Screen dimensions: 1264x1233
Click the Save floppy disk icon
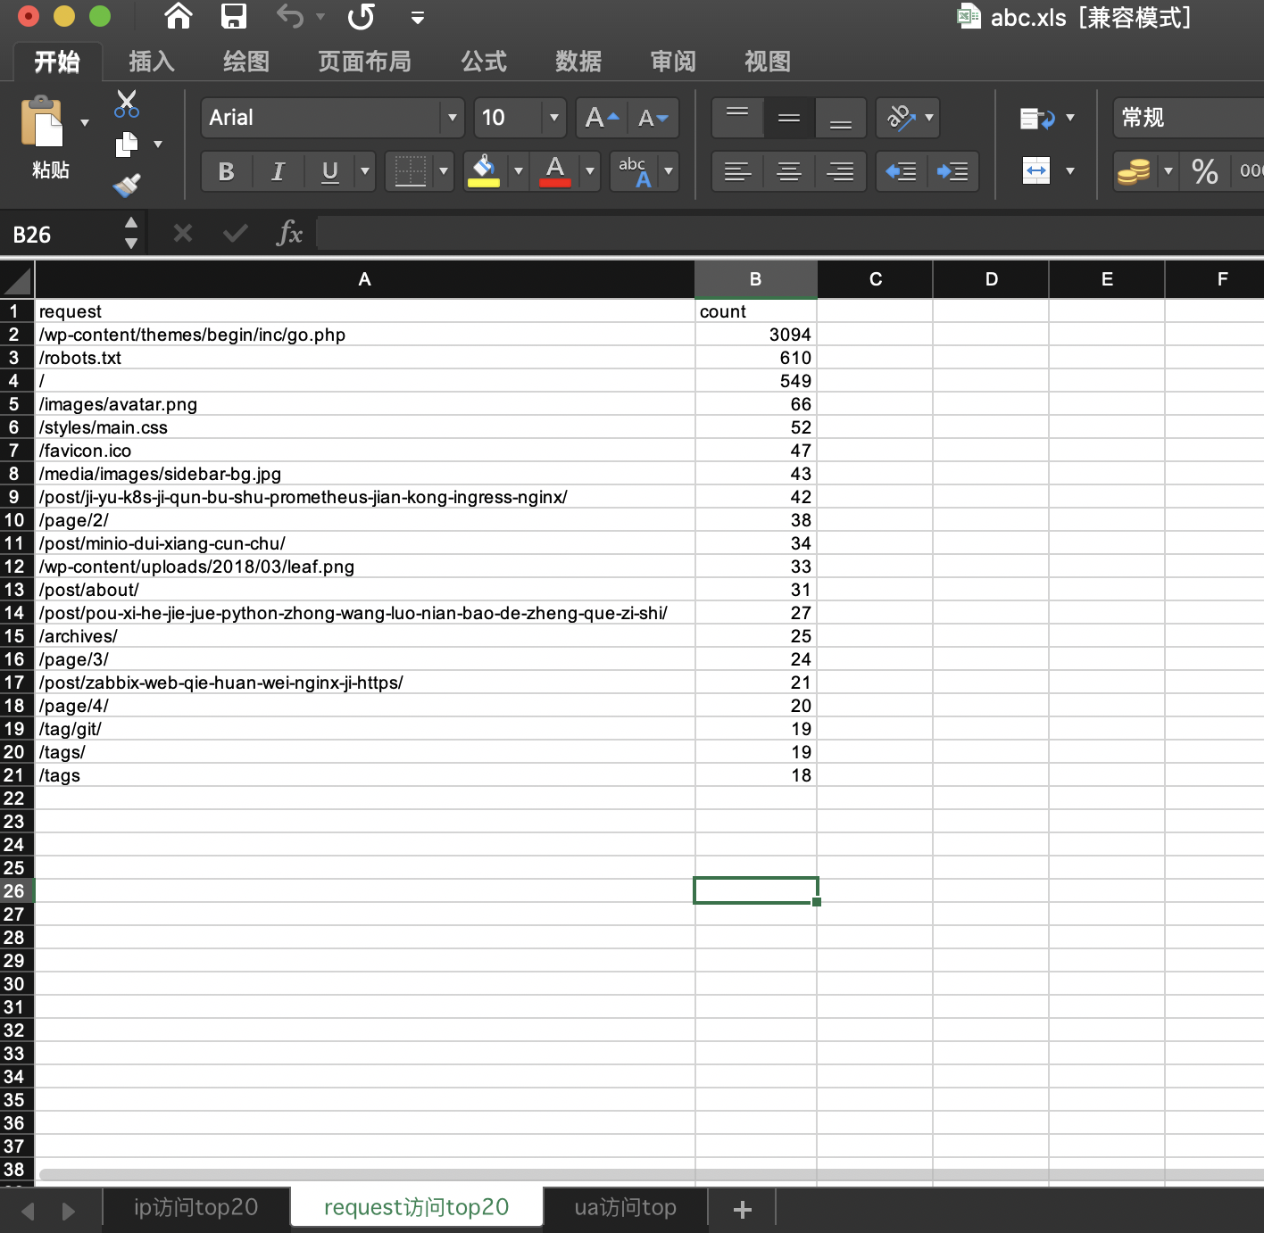coord(234,16)
